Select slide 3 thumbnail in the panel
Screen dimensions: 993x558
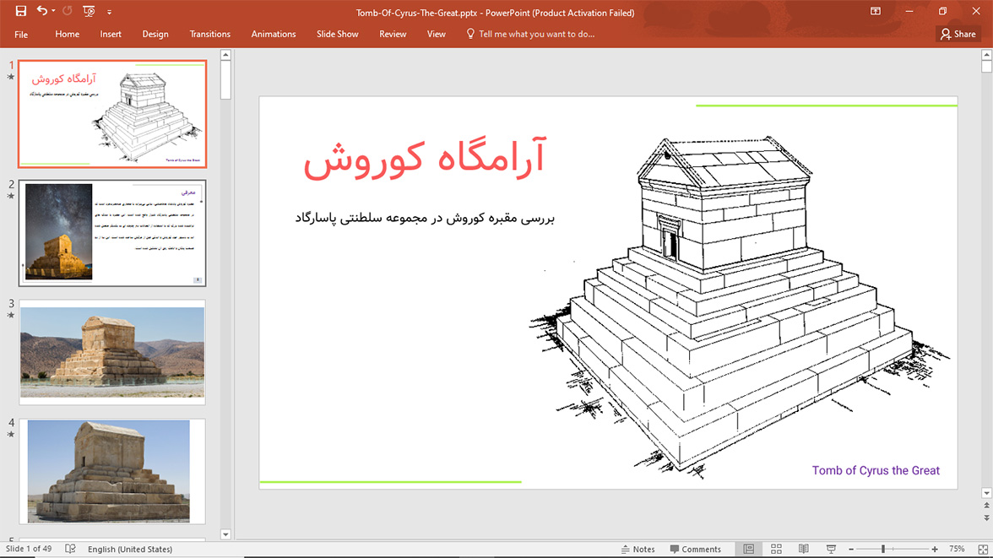coord(112,352)
